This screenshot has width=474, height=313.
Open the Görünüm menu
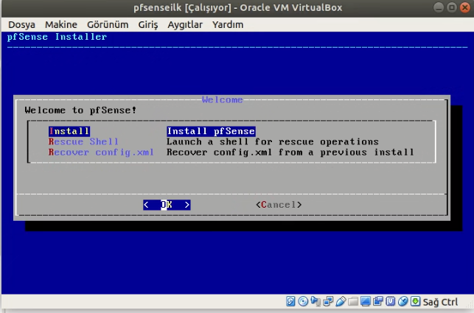point(108,25)
